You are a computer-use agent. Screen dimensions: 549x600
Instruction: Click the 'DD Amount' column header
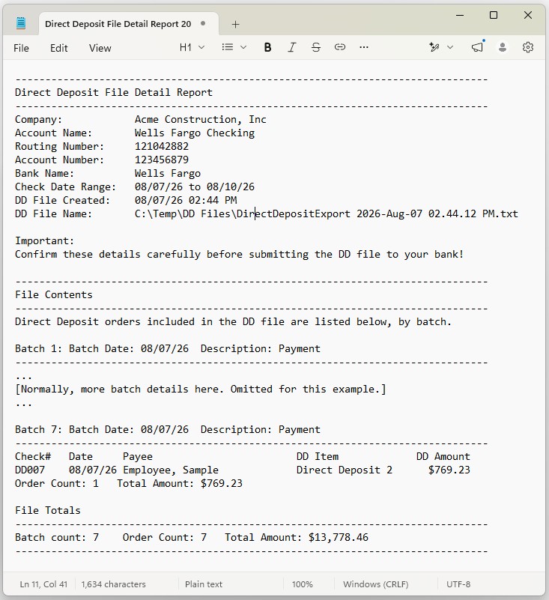tap(443, 456)
